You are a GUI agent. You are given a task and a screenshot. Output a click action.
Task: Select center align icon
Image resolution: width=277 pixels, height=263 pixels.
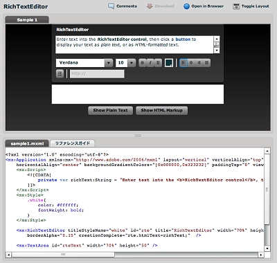tap(191, 63)
